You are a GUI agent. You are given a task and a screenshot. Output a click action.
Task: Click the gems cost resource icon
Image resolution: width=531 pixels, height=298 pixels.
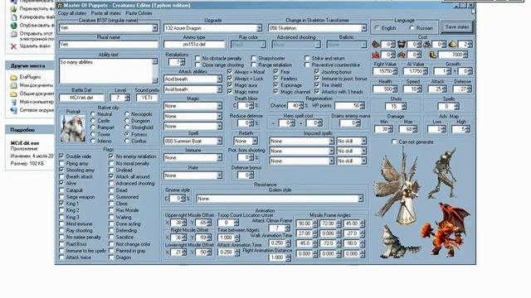point(402,55)
